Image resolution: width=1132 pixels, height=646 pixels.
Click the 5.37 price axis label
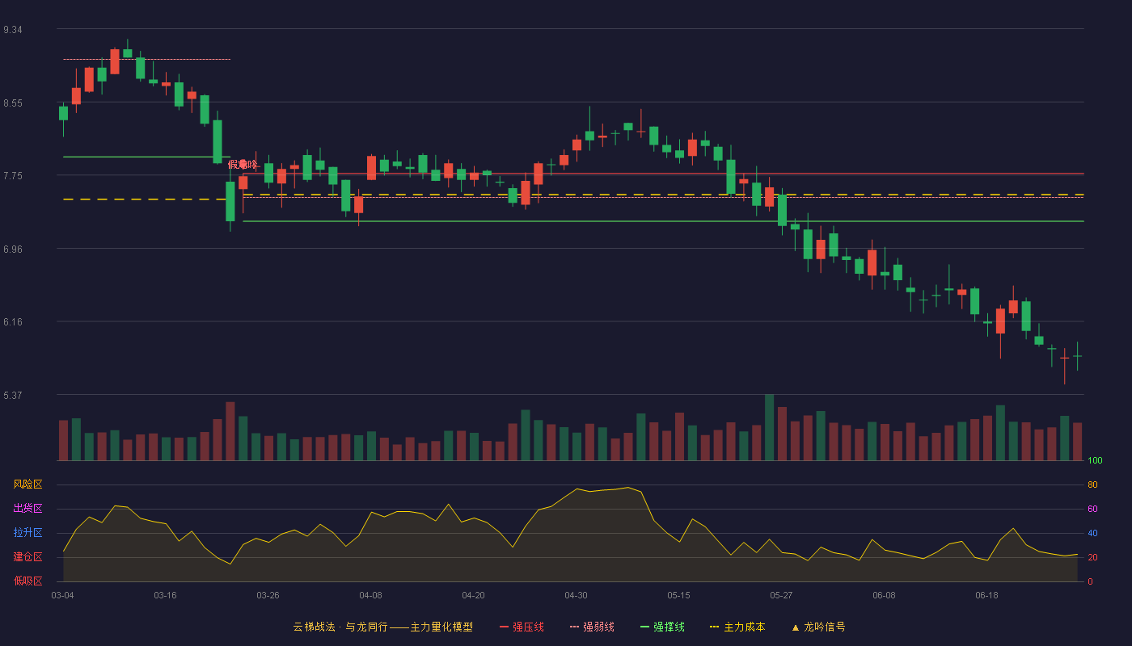(13, 395)
